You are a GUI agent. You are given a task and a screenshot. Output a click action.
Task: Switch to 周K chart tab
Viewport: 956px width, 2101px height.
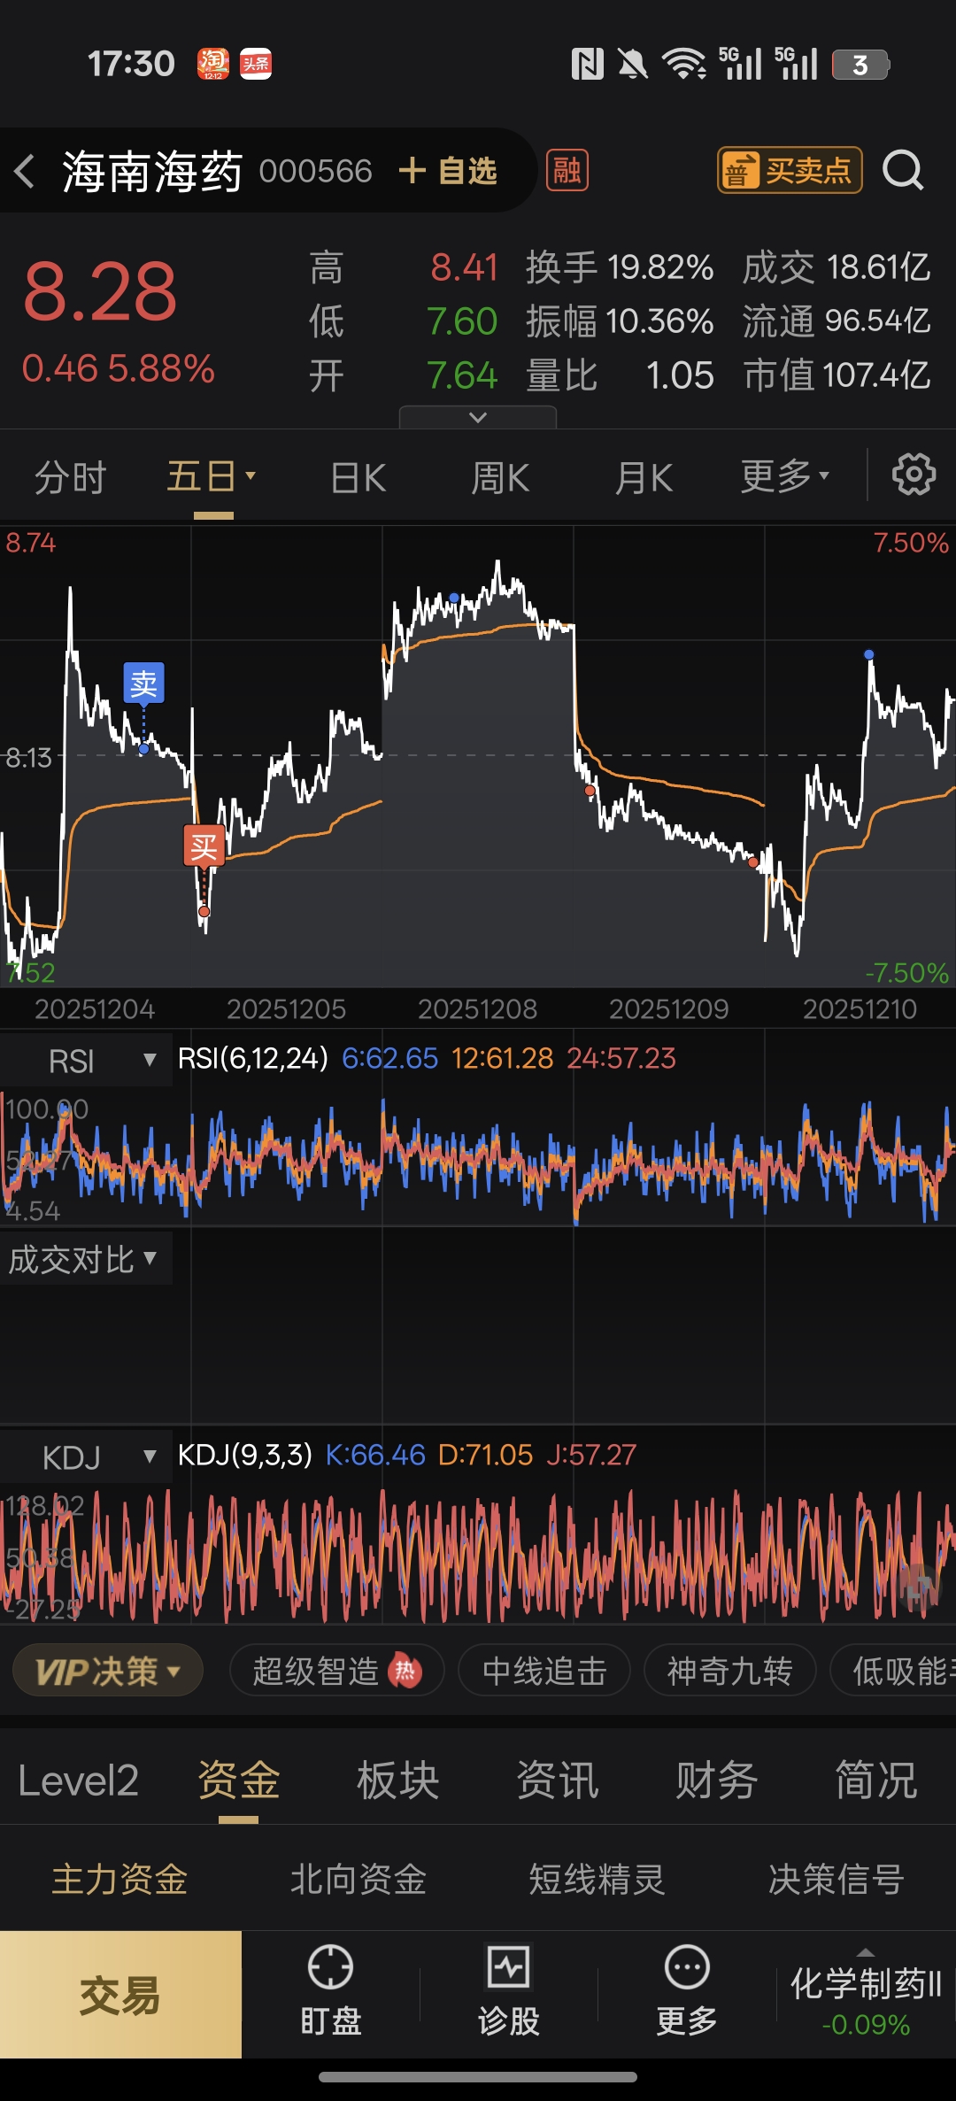tap(500, 477)
